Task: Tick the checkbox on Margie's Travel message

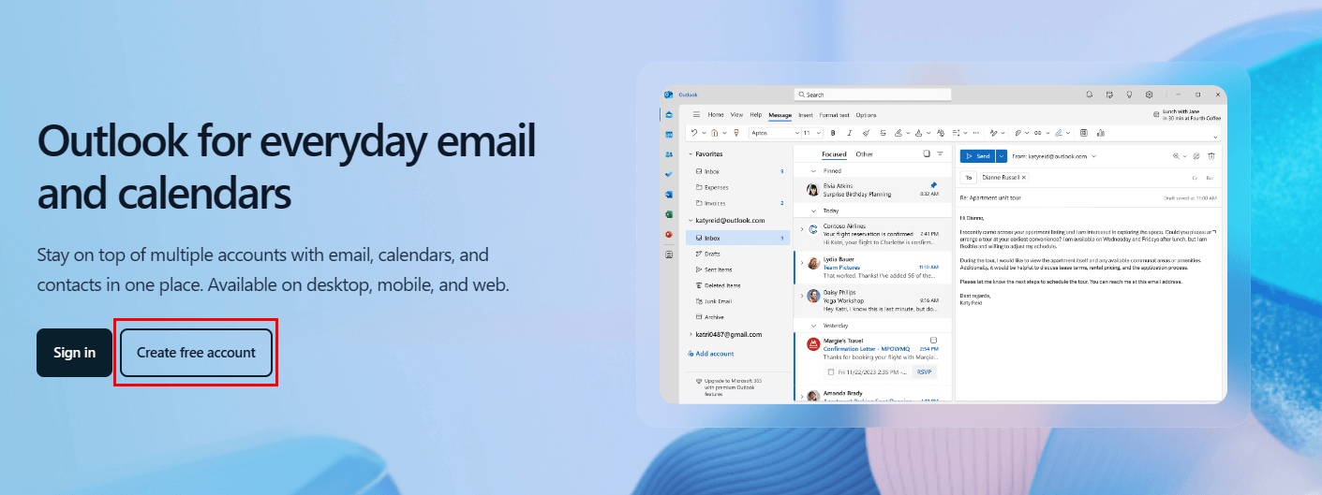Action: (933, 340)
